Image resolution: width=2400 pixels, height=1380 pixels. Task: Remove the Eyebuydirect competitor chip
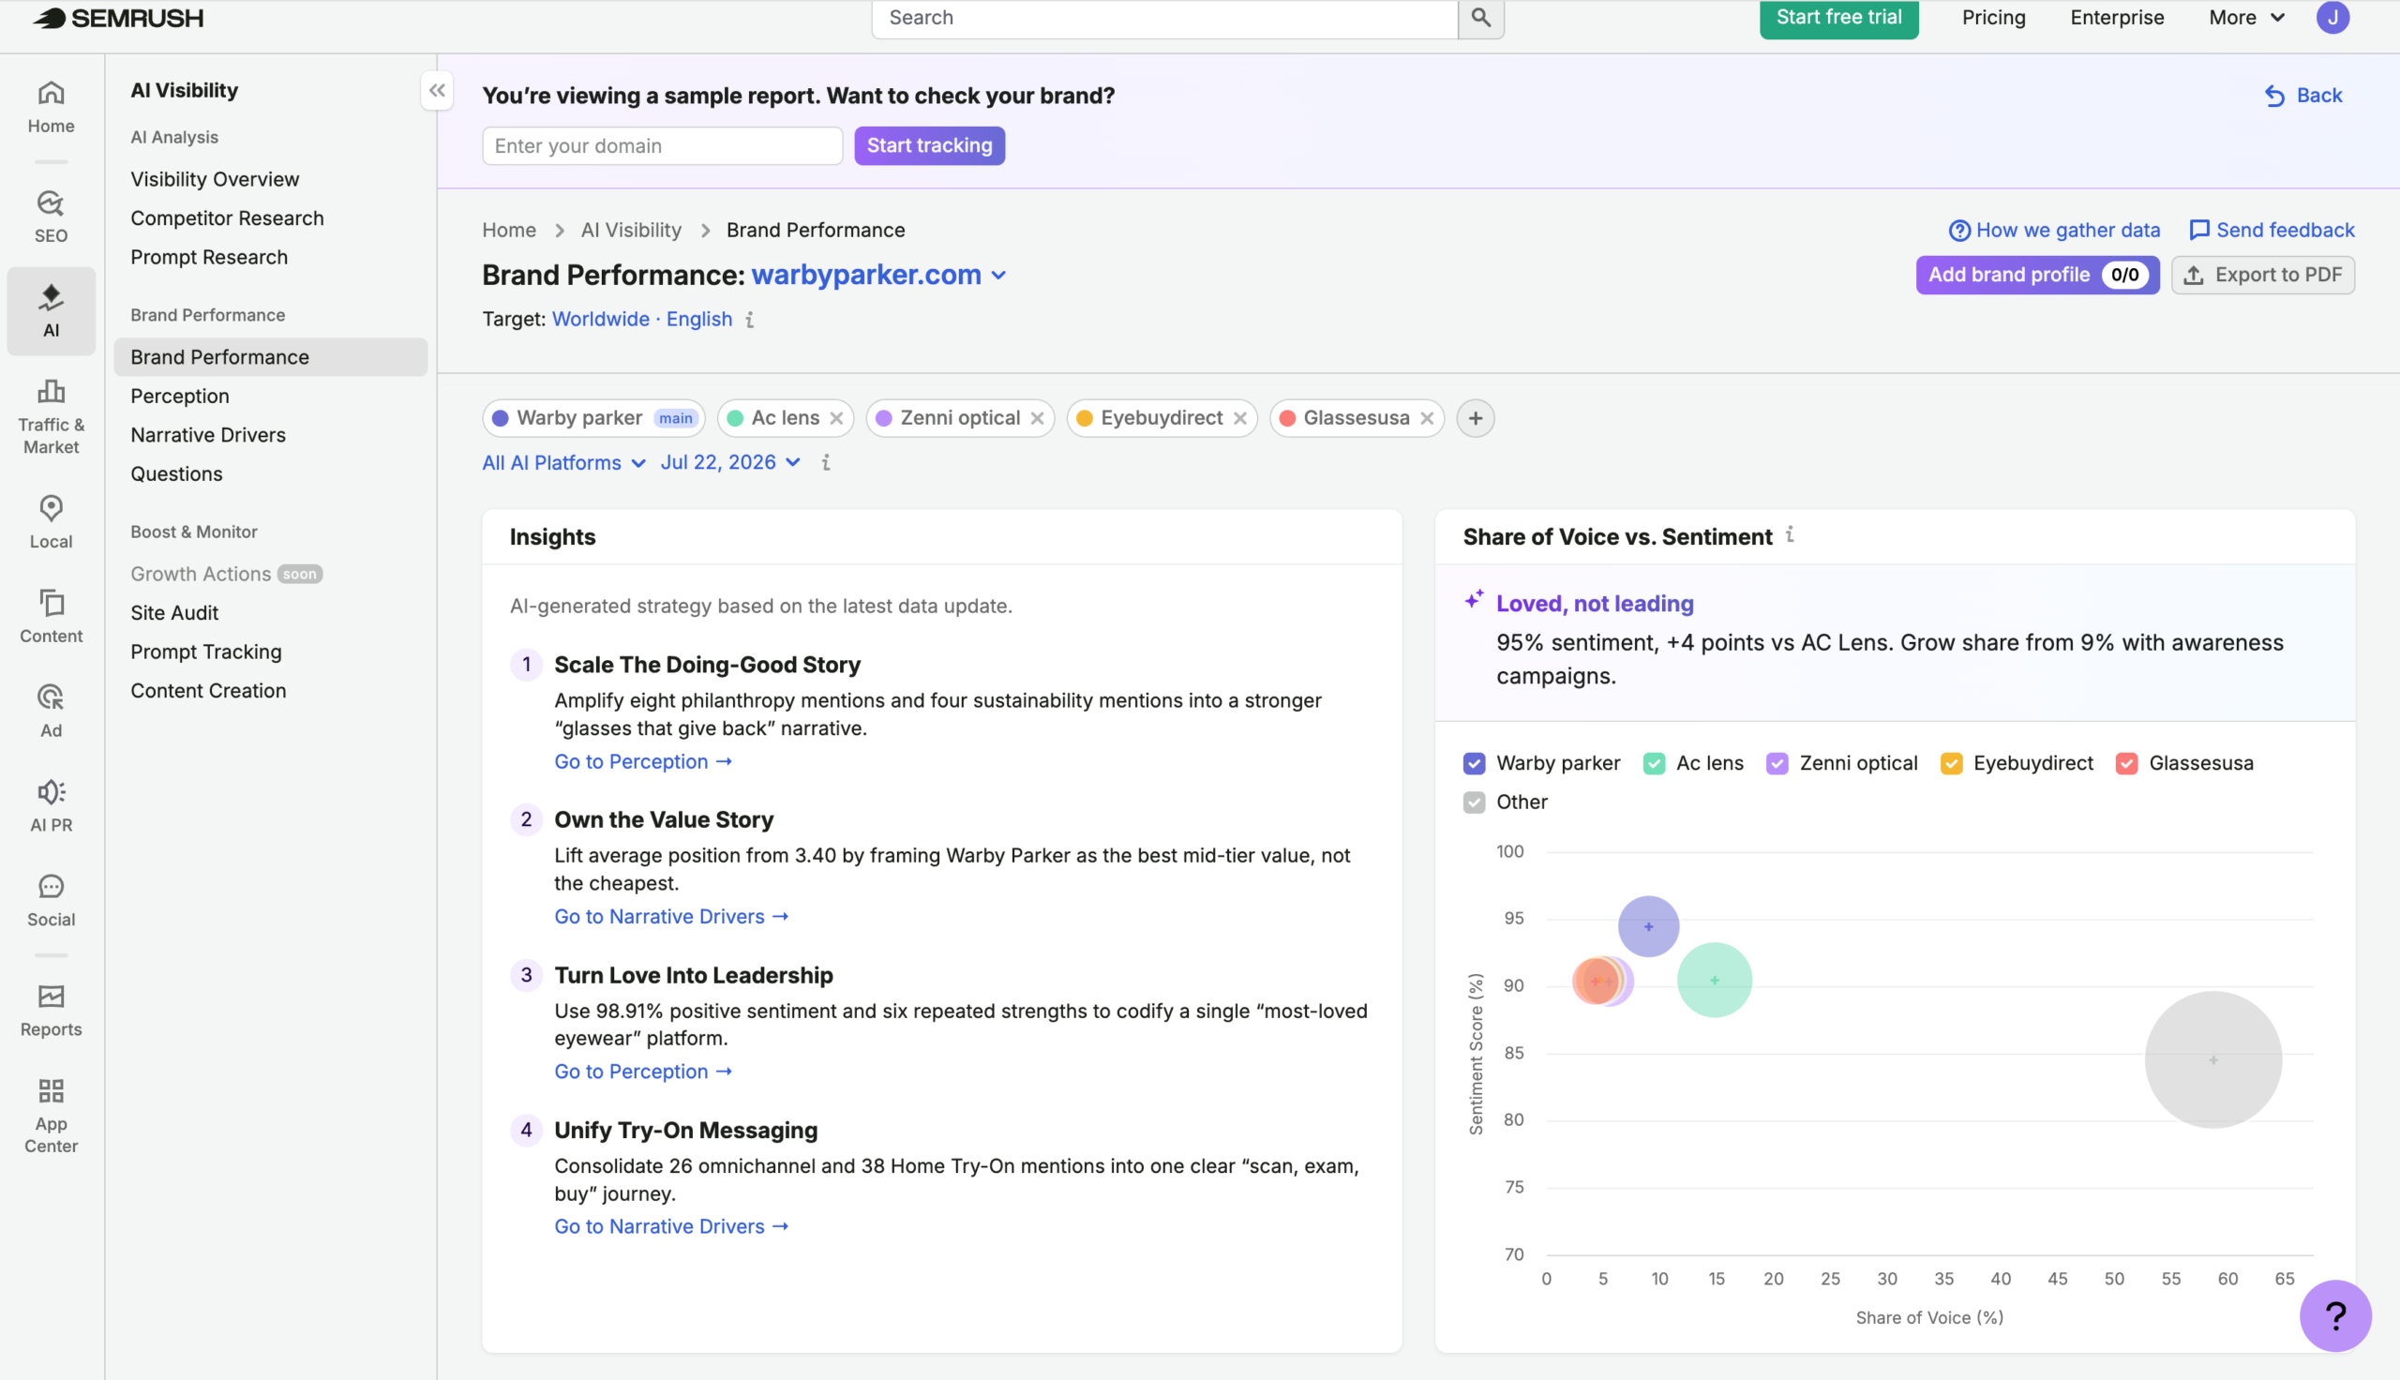click(1240, 418)
